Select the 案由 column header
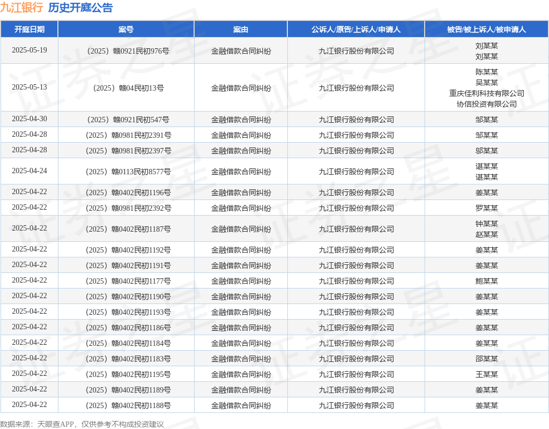This screenshot has width=549, height=429. [241, 29]
